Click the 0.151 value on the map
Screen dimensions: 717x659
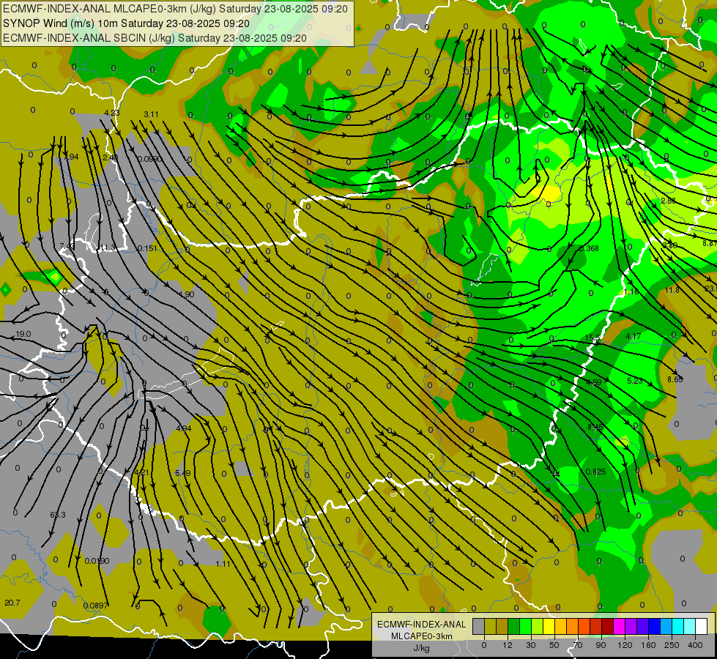tap(147, 248)
